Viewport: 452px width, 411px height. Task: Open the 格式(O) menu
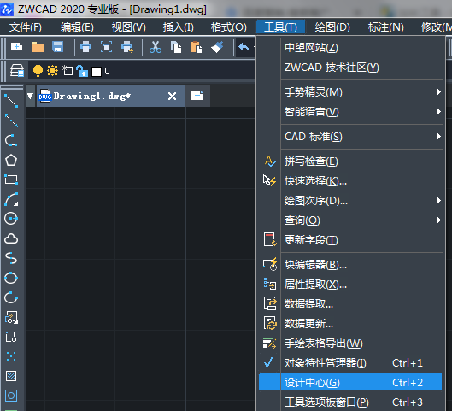click(x=229, y=27)
